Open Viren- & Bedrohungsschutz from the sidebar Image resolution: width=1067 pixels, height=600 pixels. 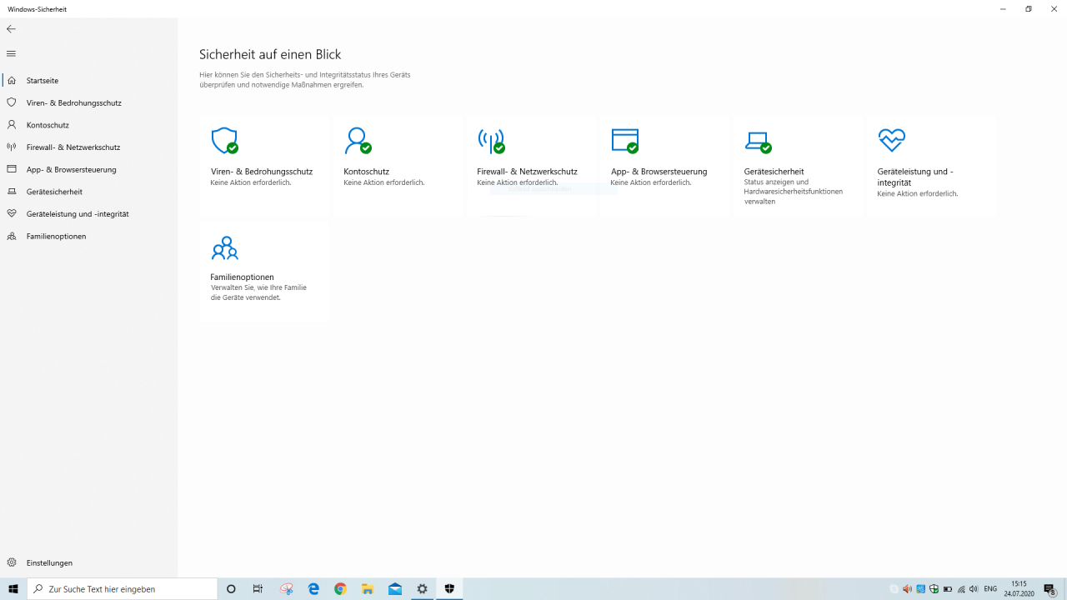(89, 102)
